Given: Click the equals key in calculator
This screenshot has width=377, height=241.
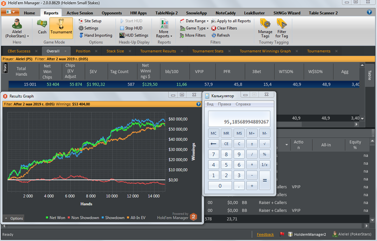Looking at the screenshot, I should tap(264, 180).
